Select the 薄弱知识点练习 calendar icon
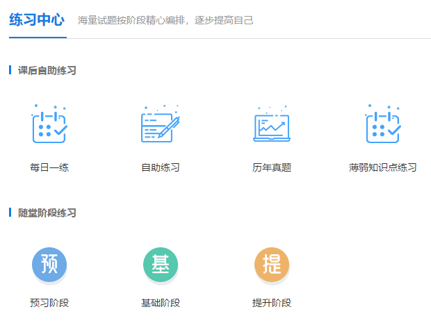Image resolution: width=431 pixels, height=323 pixels. point(383,124)
